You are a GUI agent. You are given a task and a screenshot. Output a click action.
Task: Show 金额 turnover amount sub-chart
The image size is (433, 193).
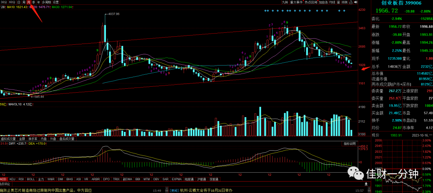pyautogui.click(x=22, y=139)
